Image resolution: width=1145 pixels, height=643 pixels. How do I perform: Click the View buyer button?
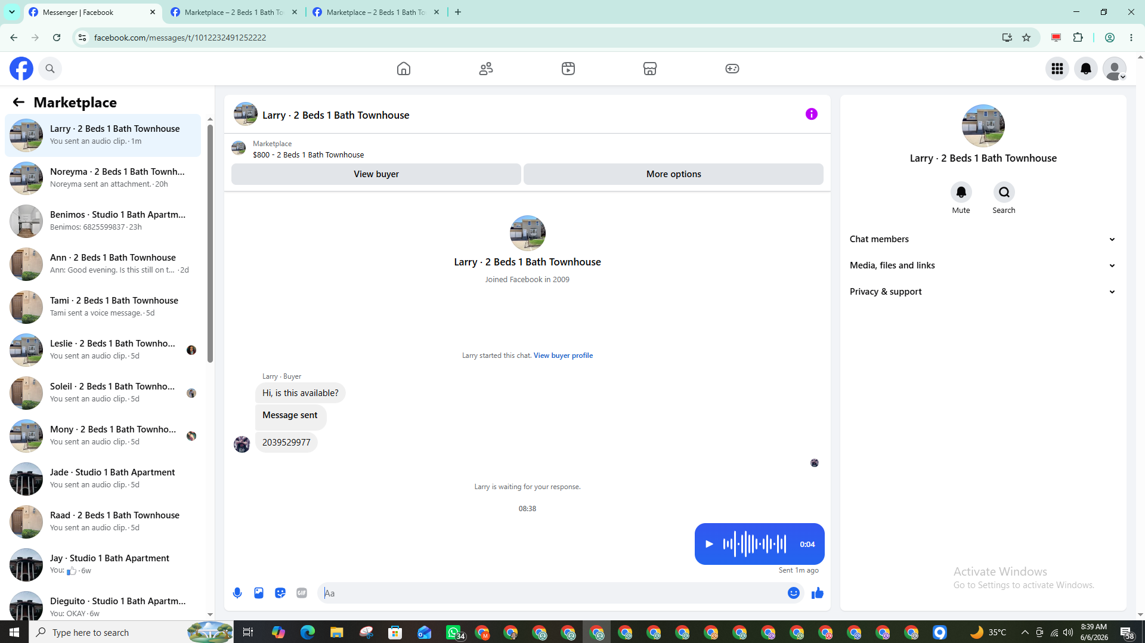click(376, 174)
